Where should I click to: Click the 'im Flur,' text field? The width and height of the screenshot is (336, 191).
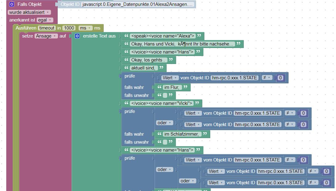click(x=172, y=87)
